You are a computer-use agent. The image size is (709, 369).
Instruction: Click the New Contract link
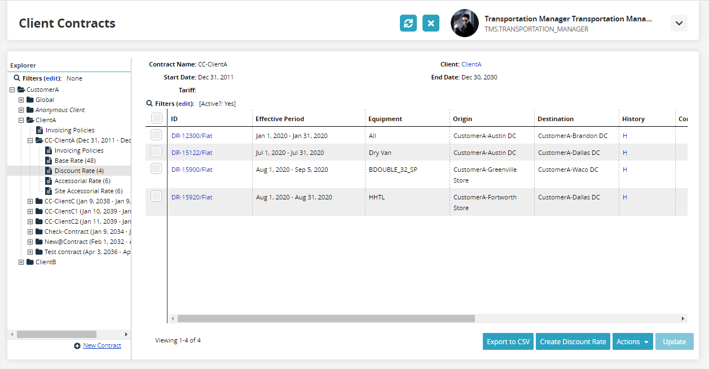(x=102, y=345)
